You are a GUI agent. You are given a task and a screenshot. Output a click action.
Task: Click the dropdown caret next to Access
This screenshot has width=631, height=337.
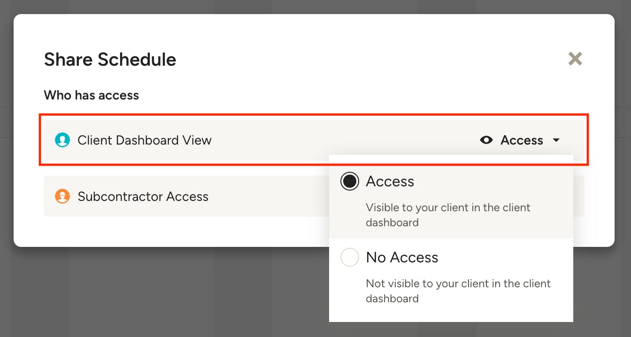point(556,140)
